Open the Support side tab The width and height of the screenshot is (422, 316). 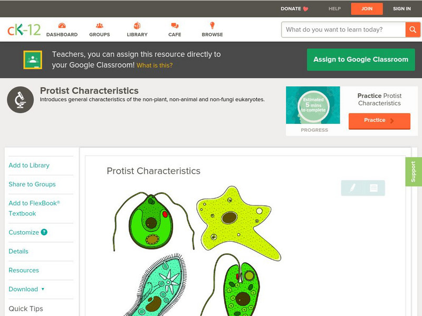pyautogui.click(x=413, y=172)
